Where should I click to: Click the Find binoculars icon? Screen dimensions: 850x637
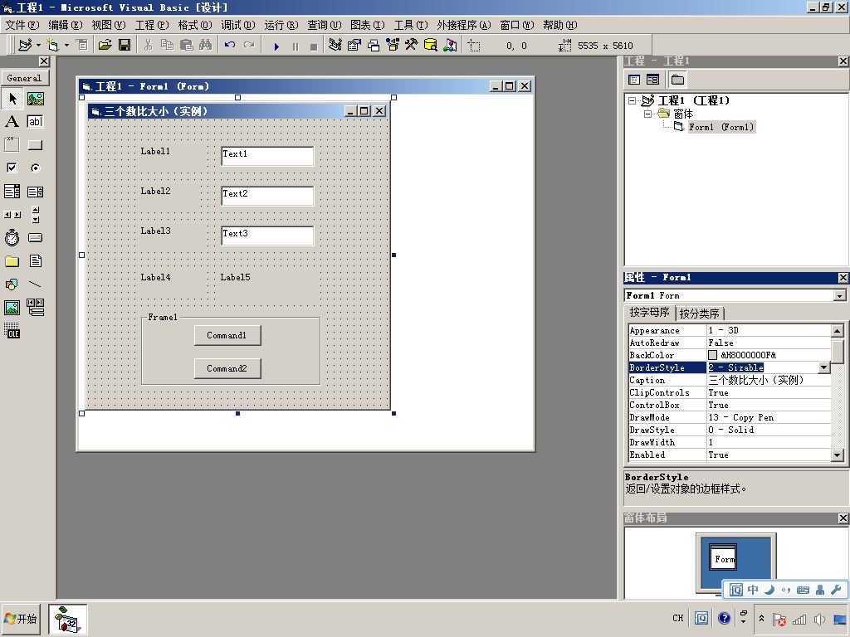(206, 46)
